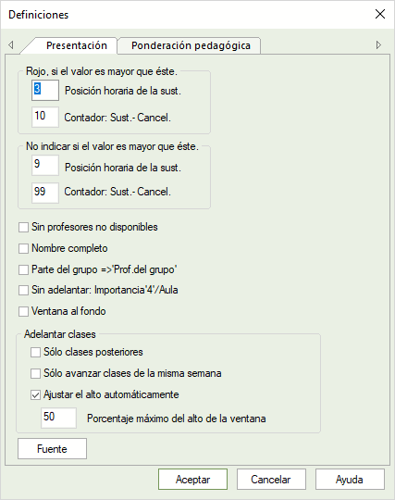Click the left tab scroll arrow
The height and width of the screenshot is (500, 395).
pyautogui.click(x=11, y=44)
